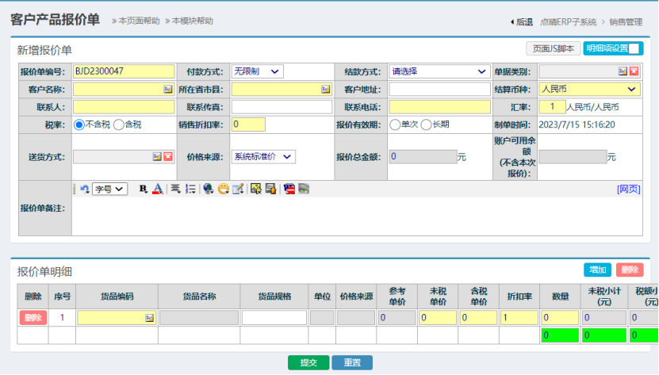Screen dimensions: 659x375
Task: Toggle the 明细项设置 checkbox
Action: [635, 48]
